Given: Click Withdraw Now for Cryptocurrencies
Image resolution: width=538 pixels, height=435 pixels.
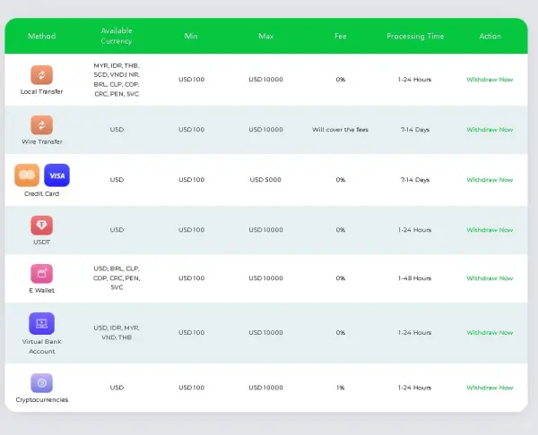Looking at the screenshot, I should (490, 388).
